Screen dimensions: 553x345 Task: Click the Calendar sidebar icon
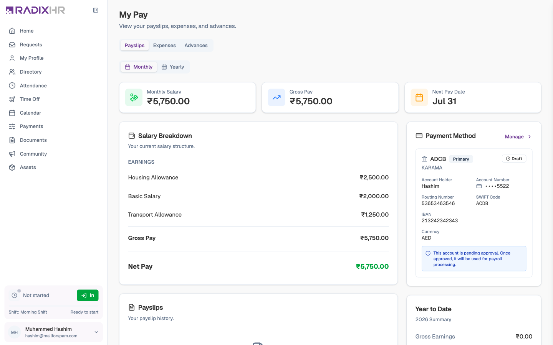point(12,113)
